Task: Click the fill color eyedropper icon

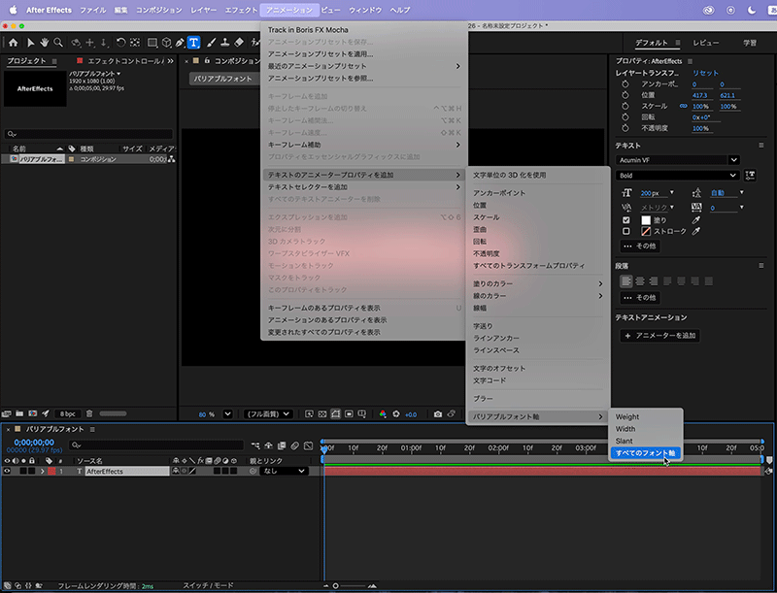Action: coord(694,220)
